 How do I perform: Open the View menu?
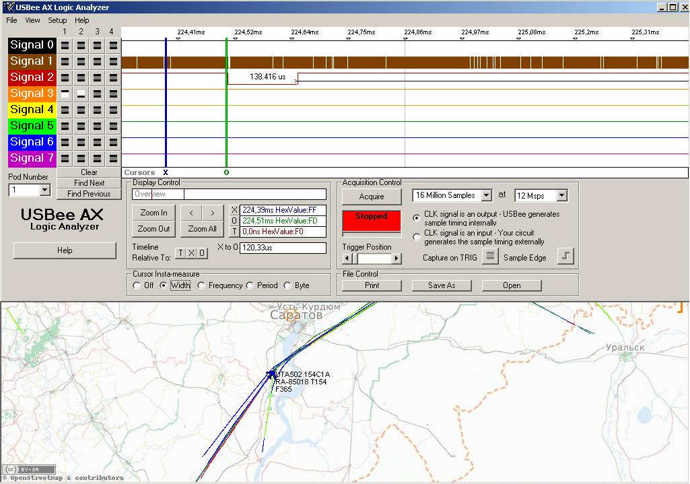[x=32, y=20]
